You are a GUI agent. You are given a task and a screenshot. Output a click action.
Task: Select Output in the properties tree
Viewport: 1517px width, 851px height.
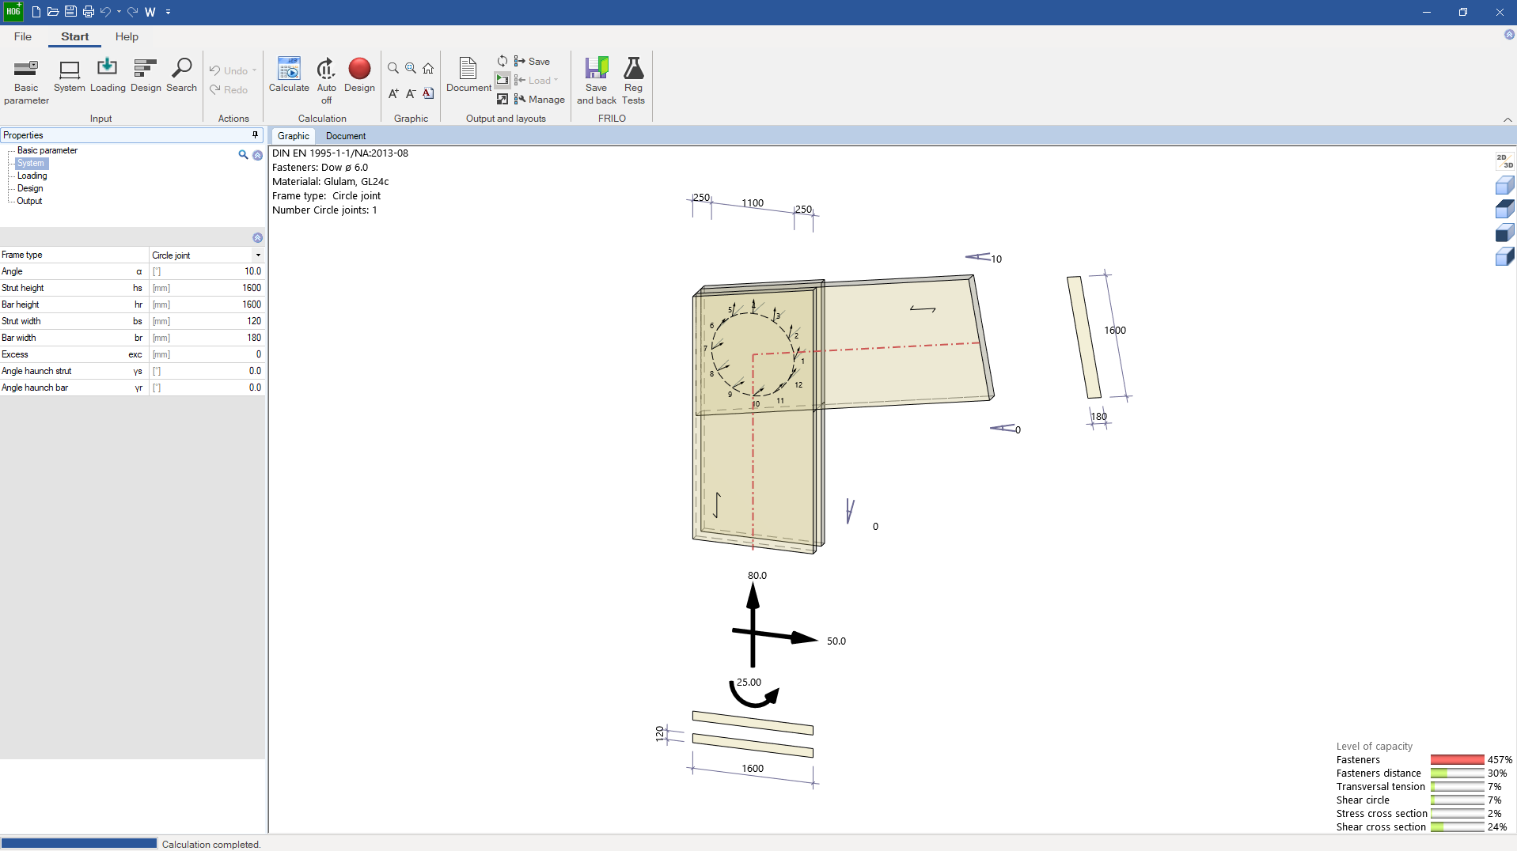pyautogui.click(x=29, y=201)
